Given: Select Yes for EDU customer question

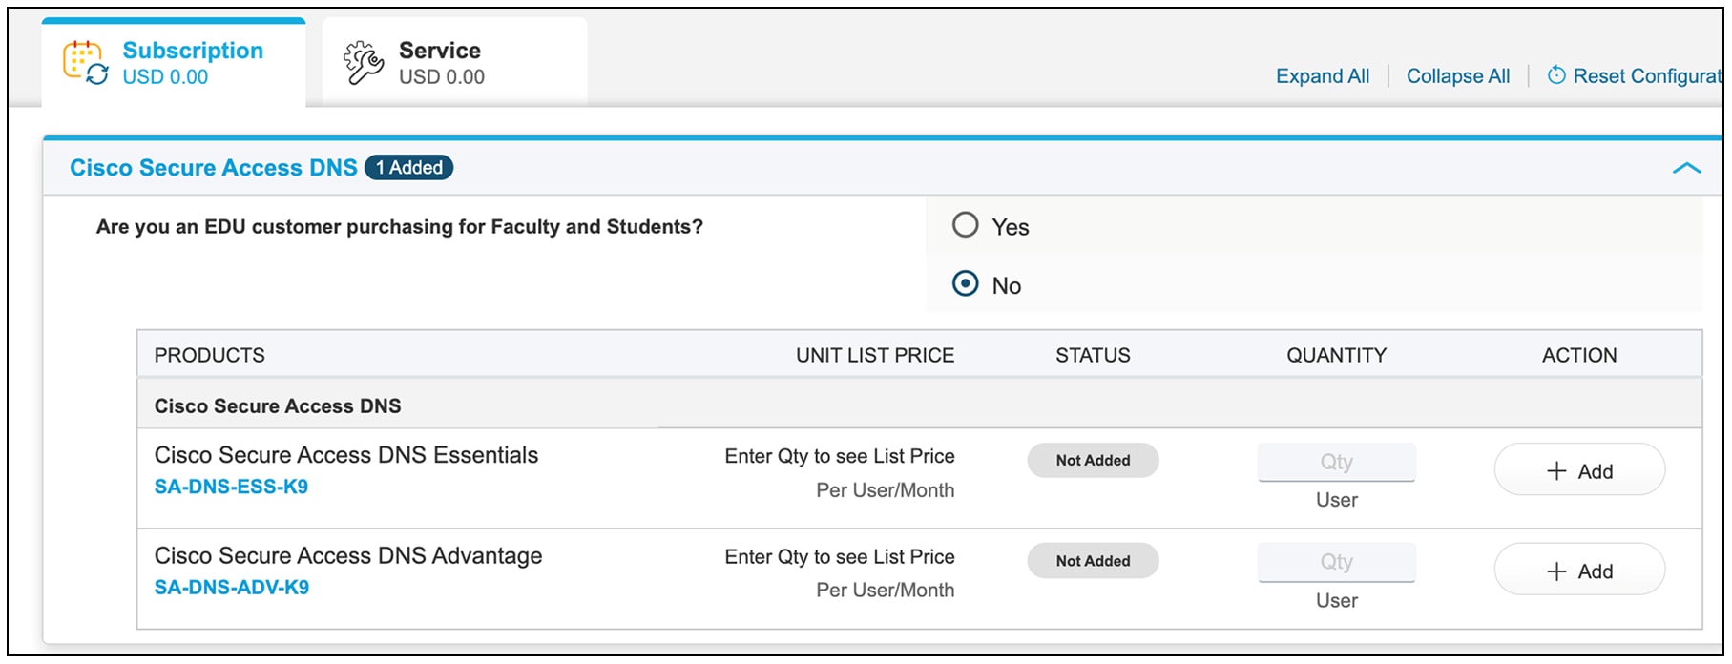Looking at the screenshot, I should (x=966, y=225).
